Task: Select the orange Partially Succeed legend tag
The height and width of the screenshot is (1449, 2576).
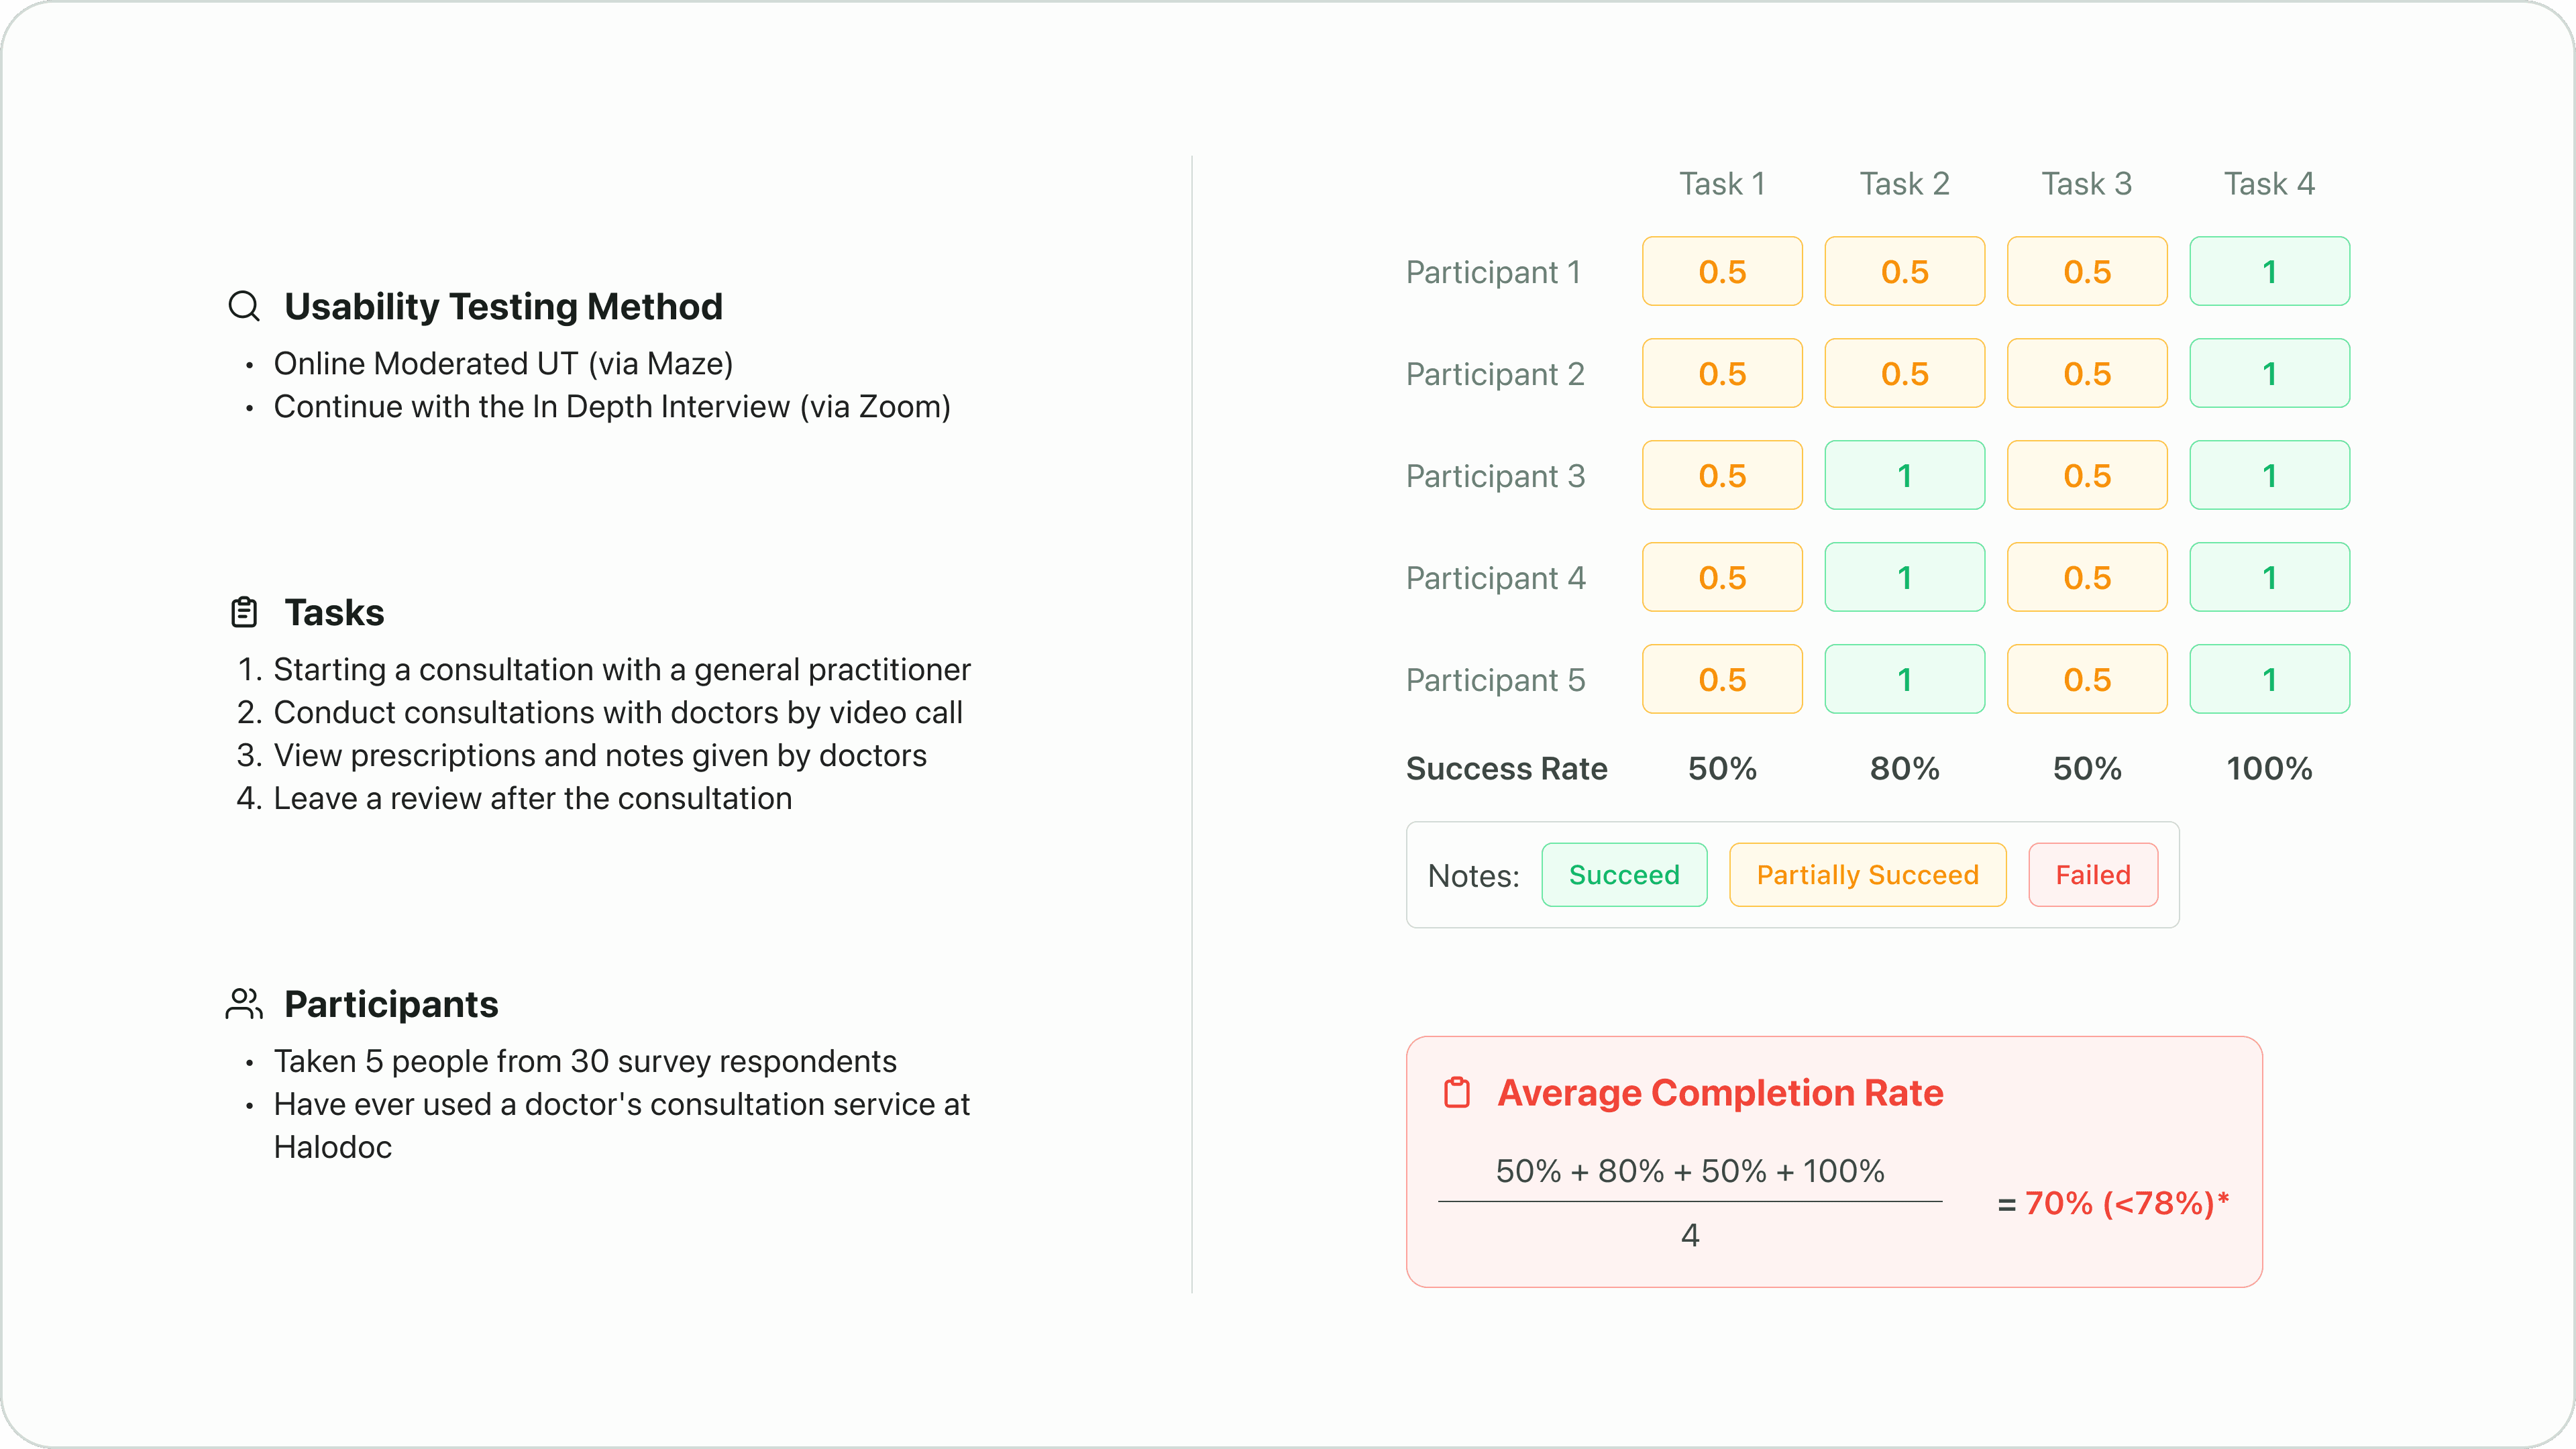Action: click(x=1867, y=875)
